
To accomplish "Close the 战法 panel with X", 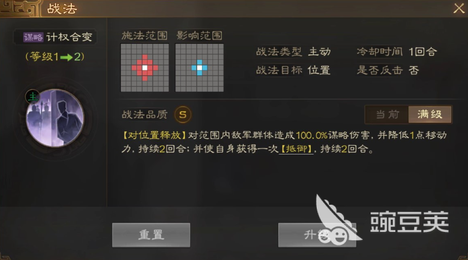I will 459,8.
